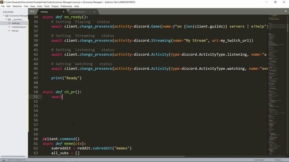Open the View menu
The width and height of the screenshot is (289, 162).
tap(33, 6)
